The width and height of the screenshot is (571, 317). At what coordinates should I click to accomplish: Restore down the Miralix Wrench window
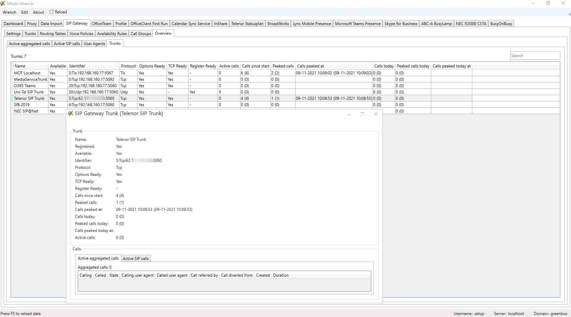548,3
